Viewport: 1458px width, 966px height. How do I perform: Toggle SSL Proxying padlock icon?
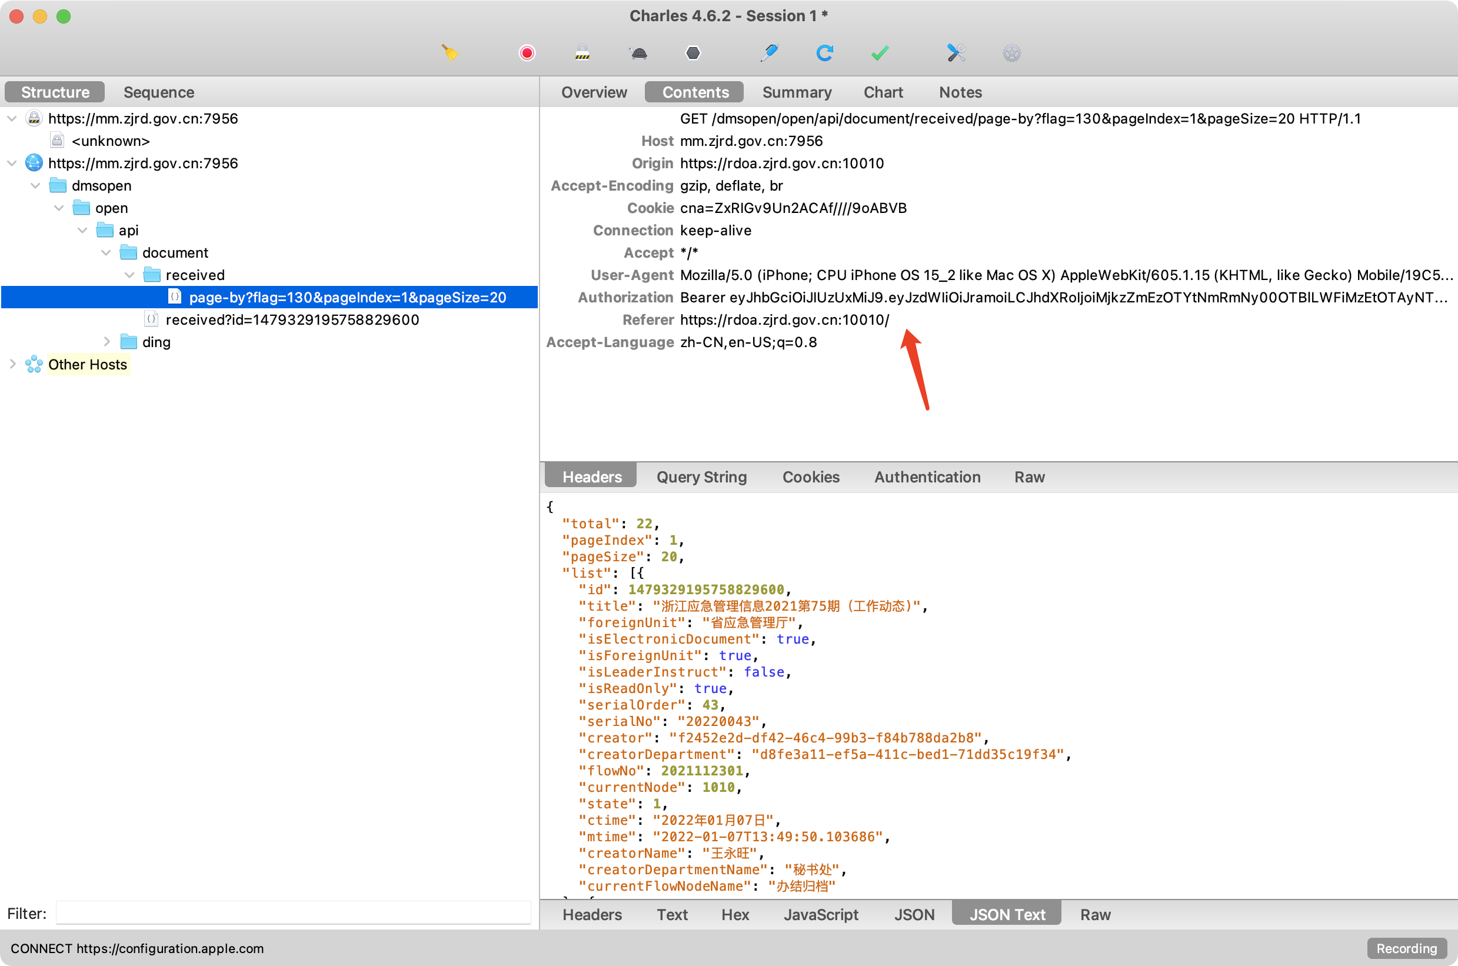(x=582, y=53)
